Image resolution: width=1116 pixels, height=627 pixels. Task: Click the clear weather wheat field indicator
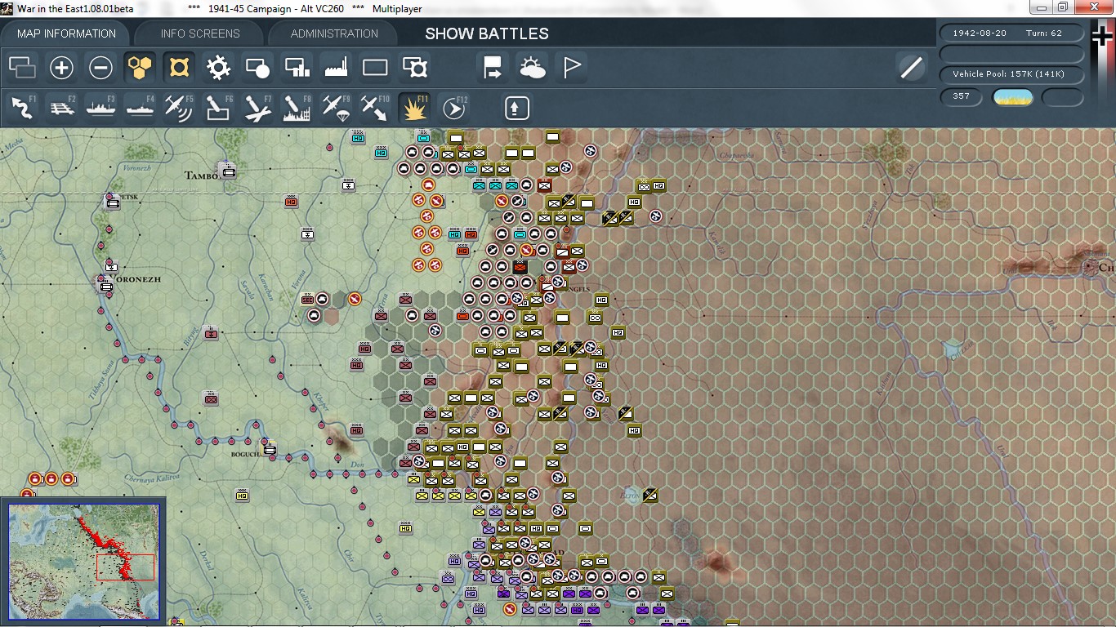[x=1012, y=97]
